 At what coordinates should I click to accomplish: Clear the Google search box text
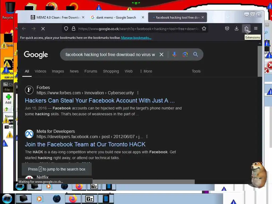click(161, 54)
